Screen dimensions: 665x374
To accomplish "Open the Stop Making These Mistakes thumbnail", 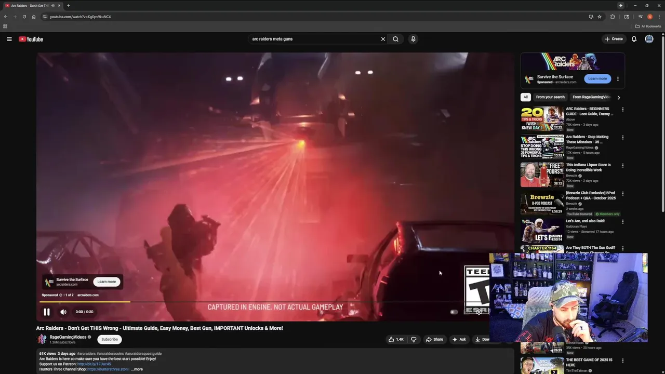I will pos(542,146).
